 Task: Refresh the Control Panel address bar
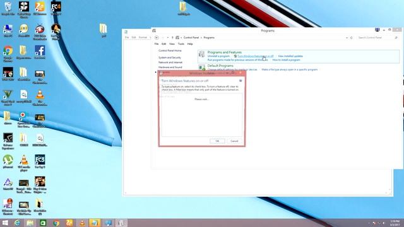point(351,38)
